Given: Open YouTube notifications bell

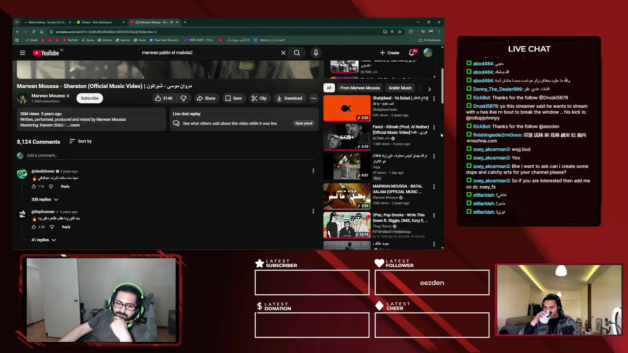Looking at the screenshot, I should pos(412,52).
